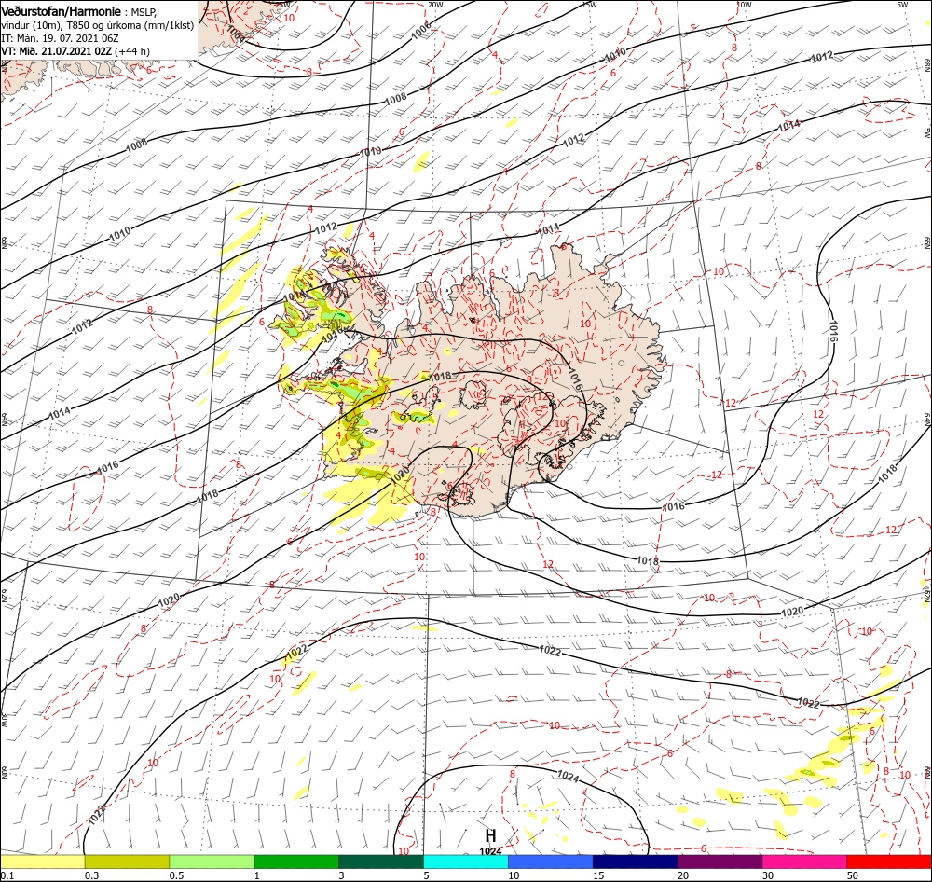This screenshot has width=932, height=882.
Task: Click the 0.1 legend scale number
Action: (x=7, y=875)
